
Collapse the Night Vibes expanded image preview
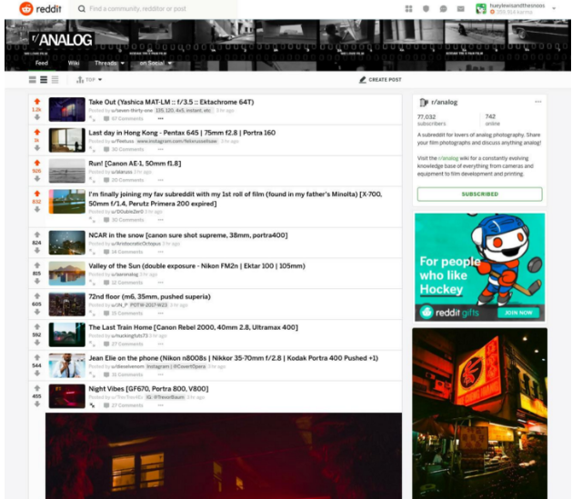point(92,405)
